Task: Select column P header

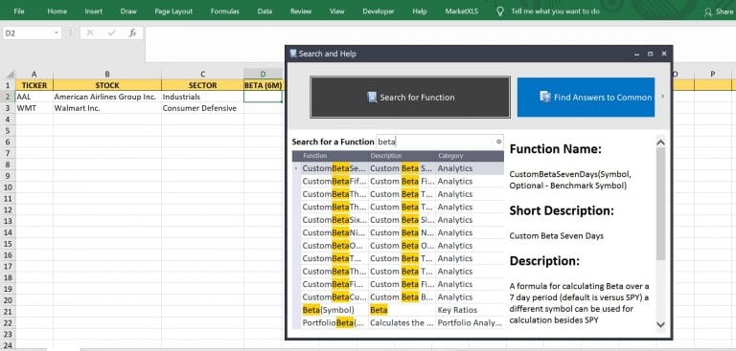Action: pyautogui.click(x=713, y=74)
